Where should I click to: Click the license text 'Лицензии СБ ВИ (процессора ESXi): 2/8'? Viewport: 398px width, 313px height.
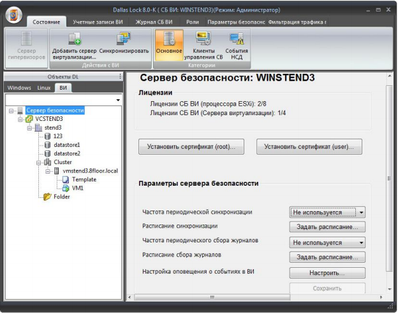(x=208, y=104)
